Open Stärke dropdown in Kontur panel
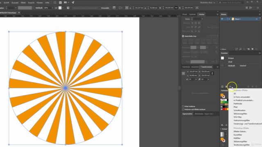 point(202,19)
